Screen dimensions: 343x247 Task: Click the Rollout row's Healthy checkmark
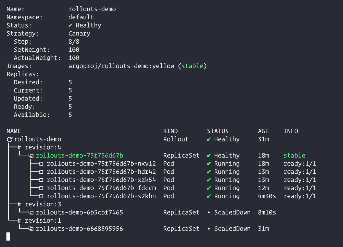click(x=209, y=139)
